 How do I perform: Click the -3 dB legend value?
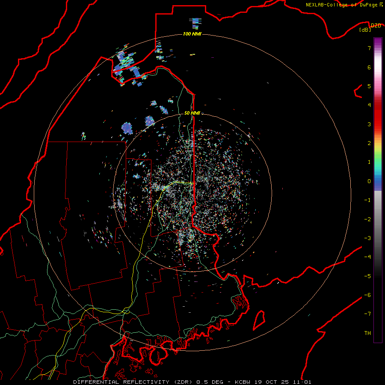pos(367,238)
